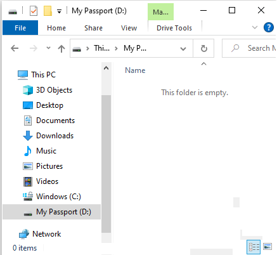
Task: Open Customize Quick Access Toolbar dropdown
Action: pyautogui.click(x=60, y=11)
